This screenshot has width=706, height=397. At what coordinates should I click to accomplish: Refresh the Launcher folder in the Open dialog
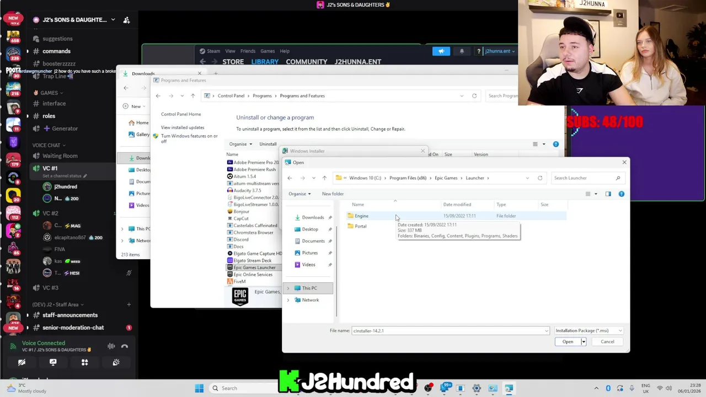pyautogui.click(x=540, y=178)
